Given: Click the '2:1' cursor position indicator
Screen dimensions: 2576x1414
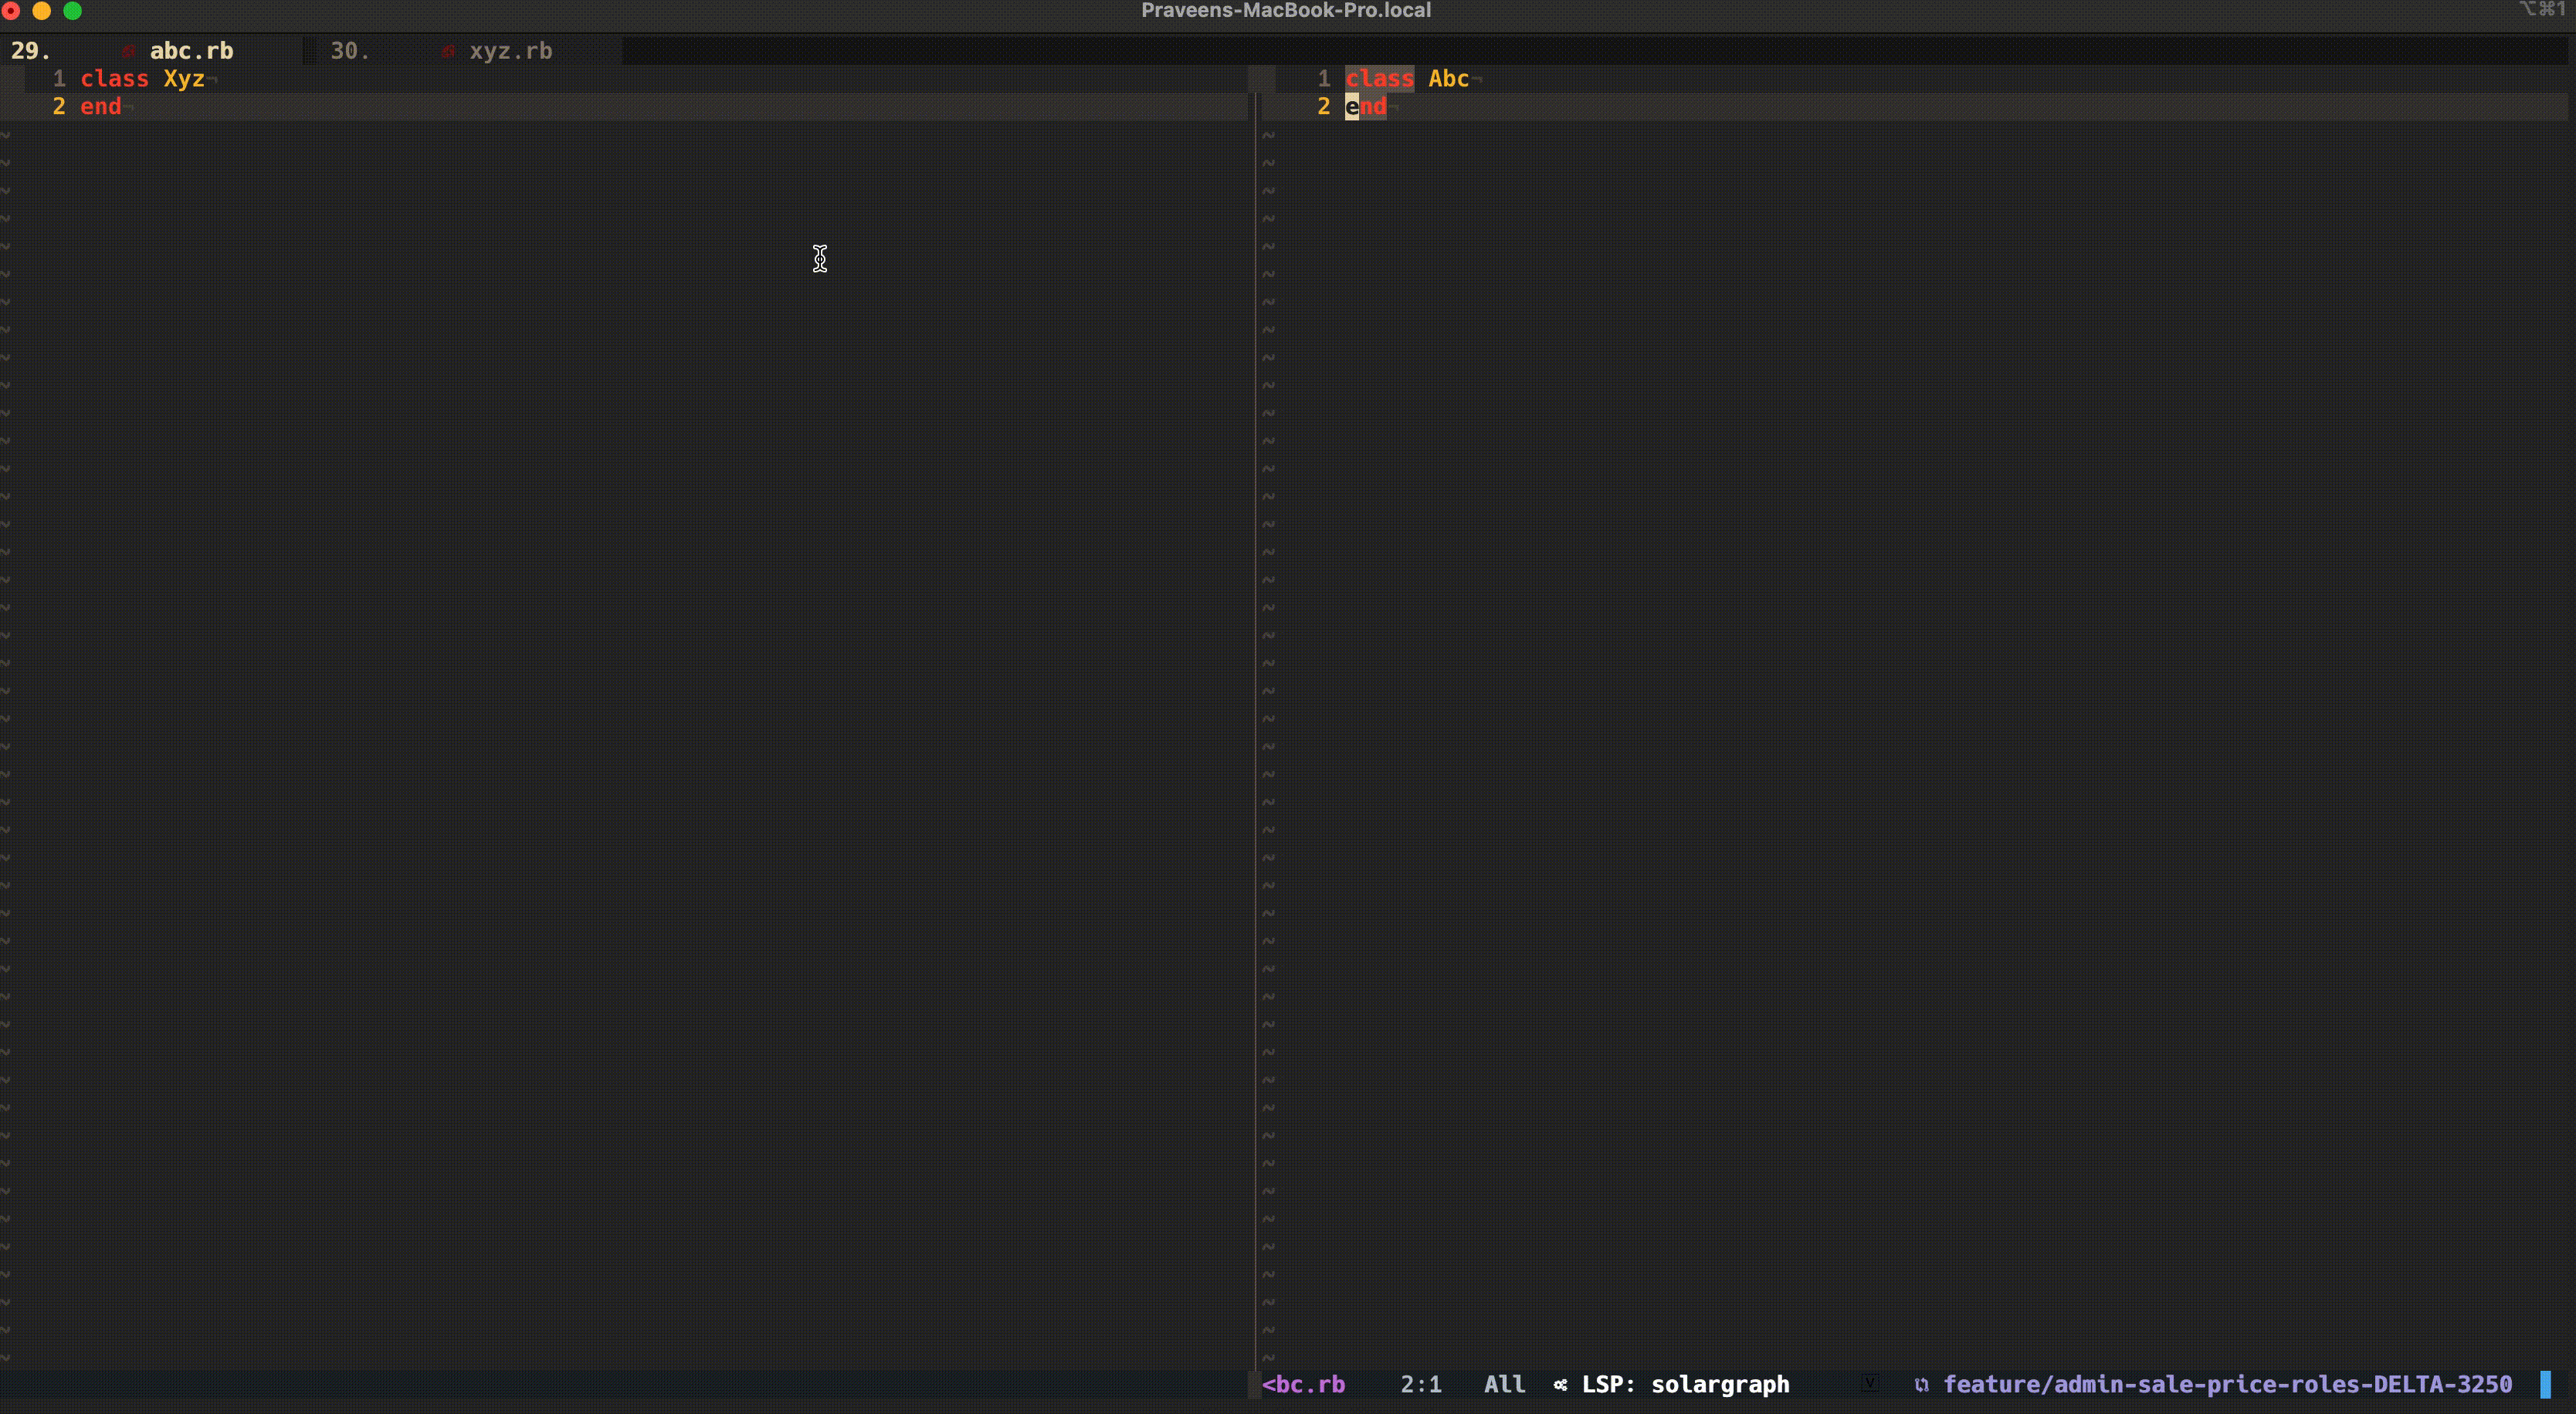Looking at the screenshot, I should coord(1421,1384).
